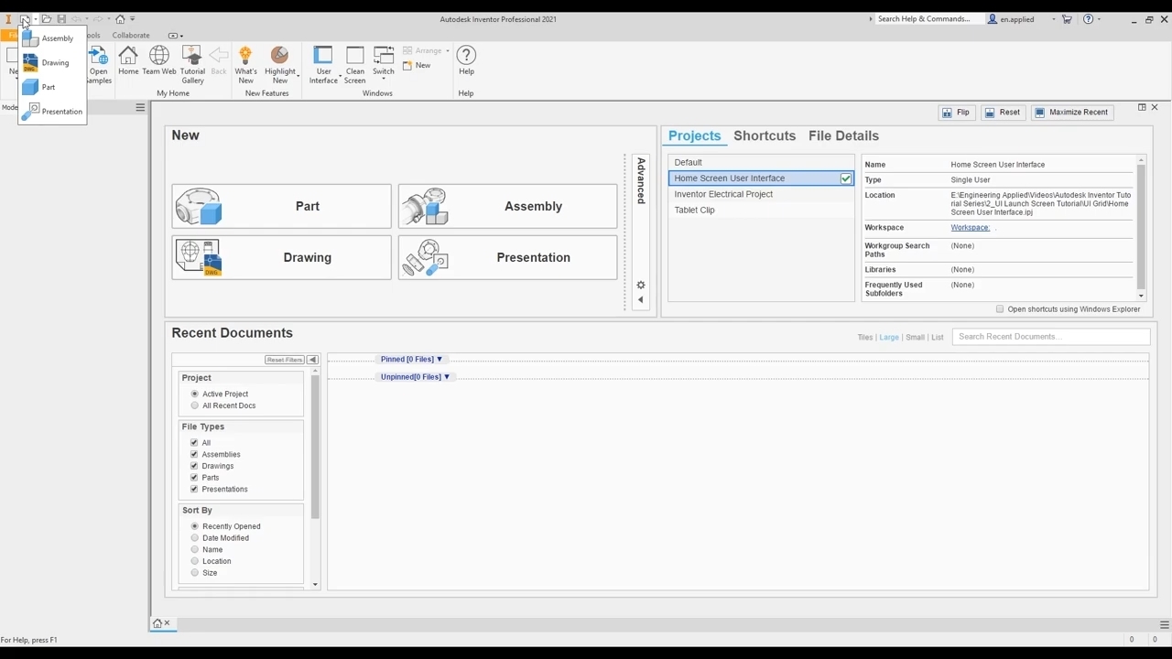The image size is (1172, 659).
Task: Uncheck the Drawings file type
Action: 194,466
